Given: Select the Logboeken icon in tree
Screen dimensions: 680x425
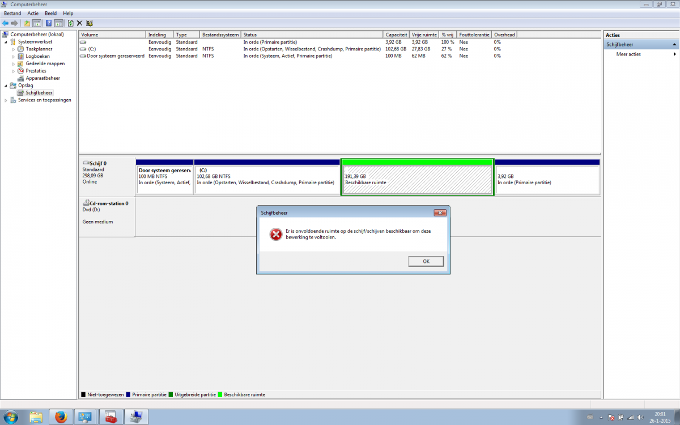Looking at the screenshot, I should pos(21,56).
